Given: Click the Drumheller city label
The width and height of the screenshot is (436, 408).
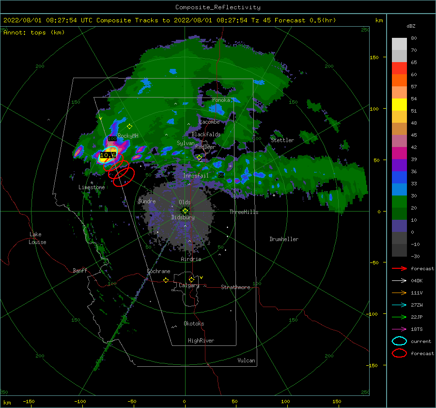Looking at the screenshot, I should (284, 239).
